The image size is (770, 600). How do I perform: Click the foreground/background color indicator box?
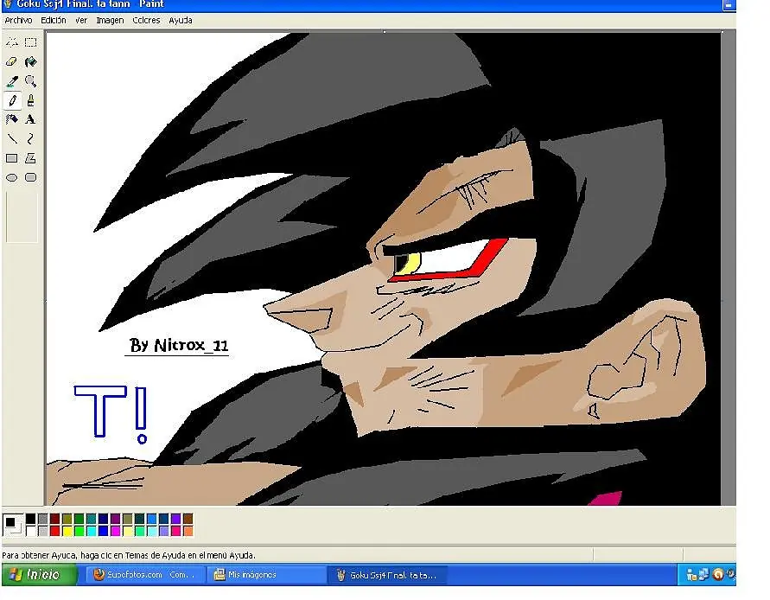(13, 525)
